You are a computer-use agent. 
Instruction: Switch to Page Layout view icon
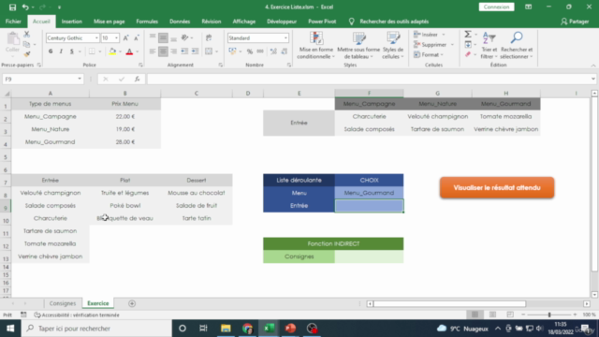[x=492, y=315]
